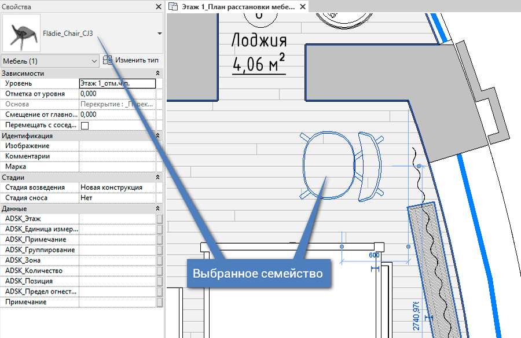Collapse the Стадии section chevron
The width and height of the screenshot is (521, 338).
point(158,178)
